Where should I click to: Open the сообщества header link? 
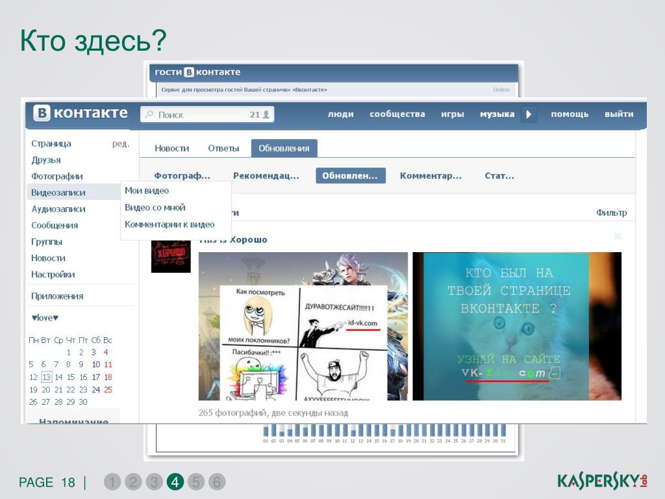pos(397,114)
